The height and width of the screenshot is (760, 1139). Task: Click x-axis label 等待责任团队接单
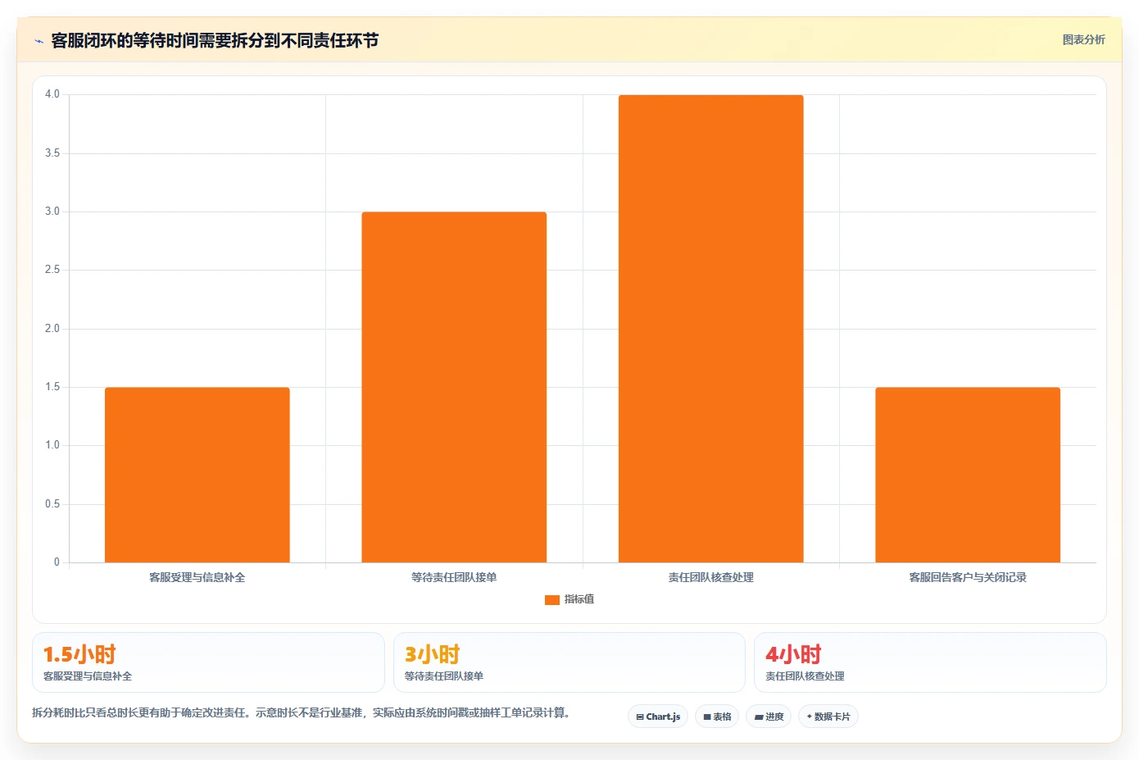pyautogui.click(x=454, y=578)
